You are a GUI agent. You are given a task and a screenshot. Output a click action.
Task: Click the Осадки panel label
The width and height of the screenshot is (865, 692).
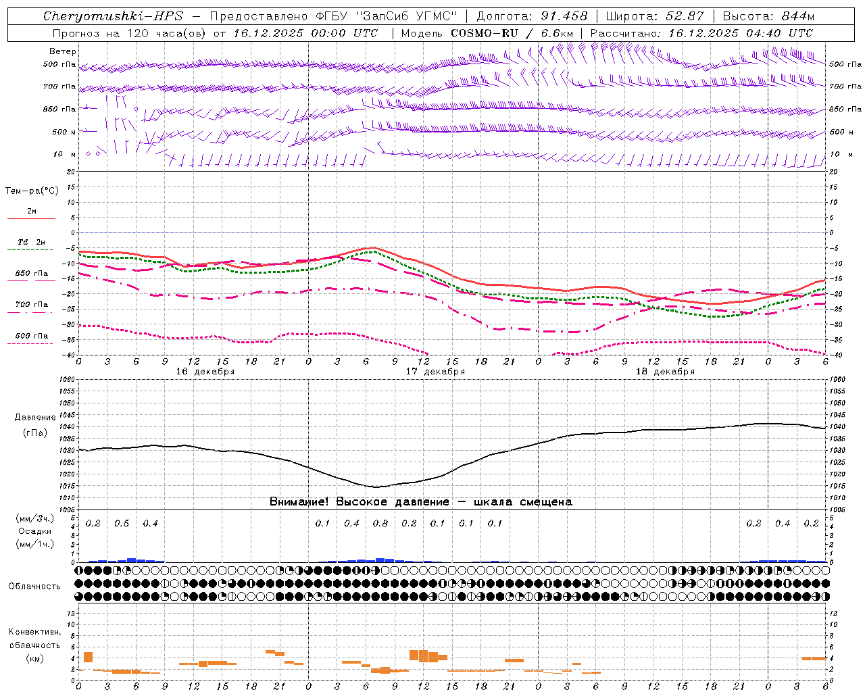click(x=35, y=531)
